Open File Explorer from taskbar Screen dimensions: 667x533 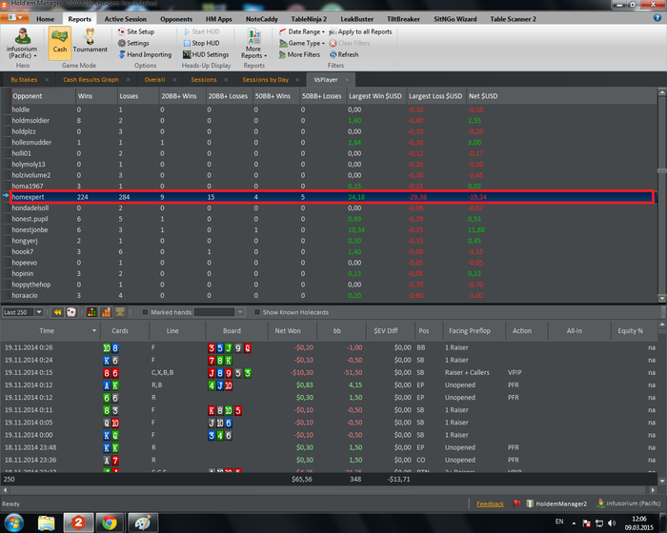coord(47,523)
